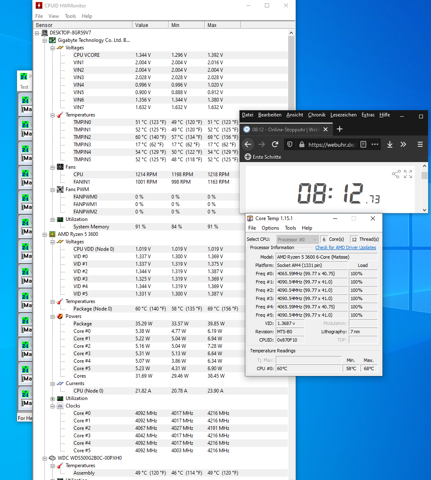Click the Value column header
This screenshot has width=431, height=480.
click(x=150, y=25)
